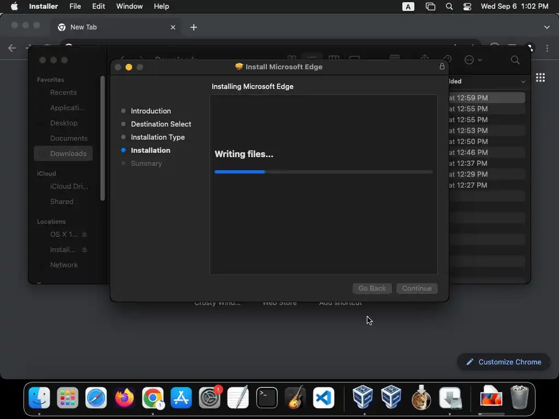Select Documents in Finder sidebar
The height and width of the screenshot is (419, 559).
click(63, 138)
